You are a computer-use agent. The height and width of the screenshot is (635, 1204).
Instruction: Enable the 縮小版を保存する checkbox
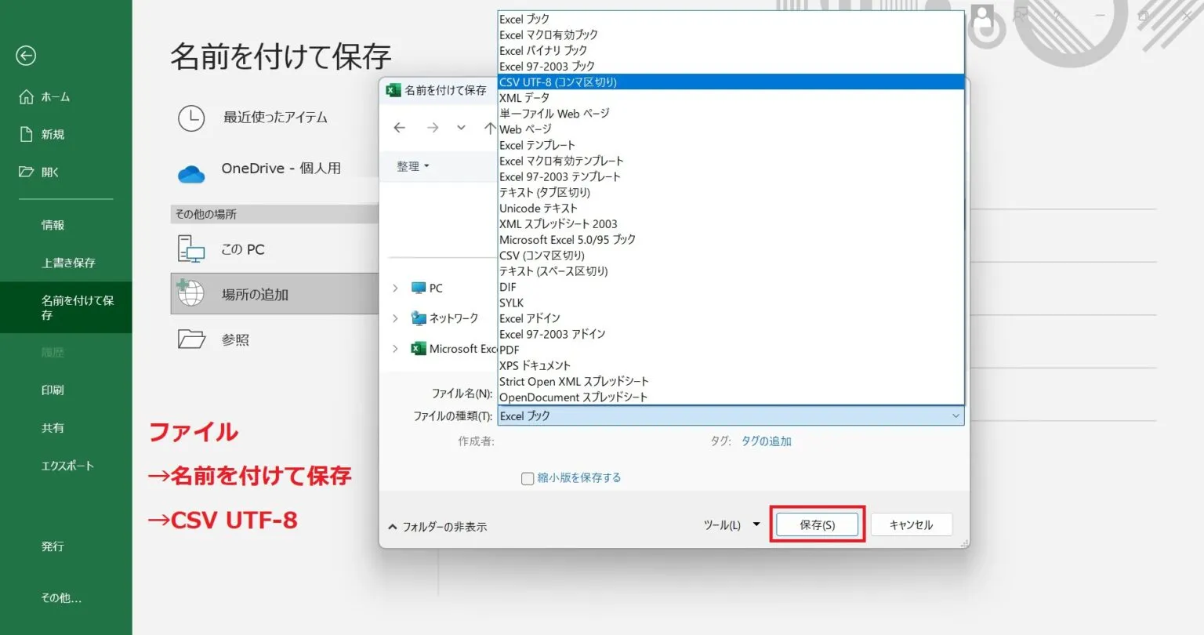click(x=528, y=477)
